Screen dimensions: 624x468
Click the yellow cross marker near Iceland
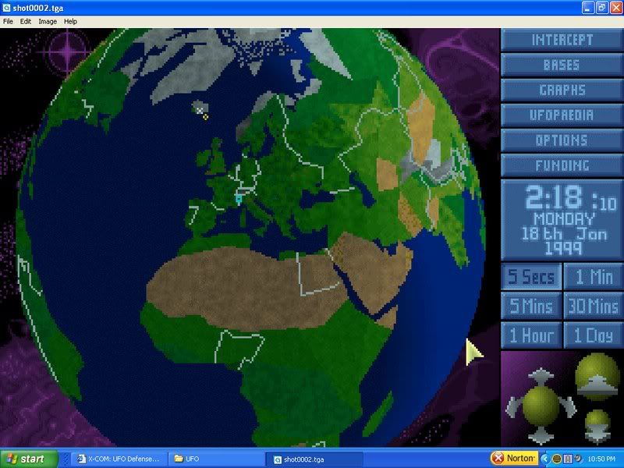(x=205, y=116)
